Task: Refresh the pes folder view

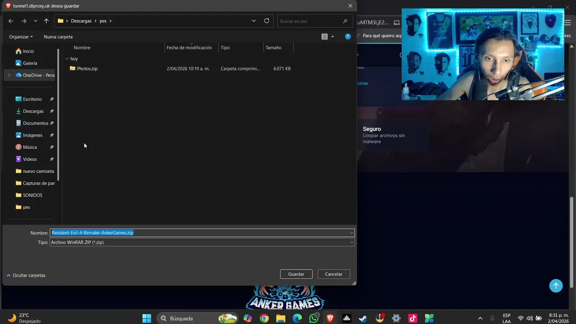Action: [266, 21]
